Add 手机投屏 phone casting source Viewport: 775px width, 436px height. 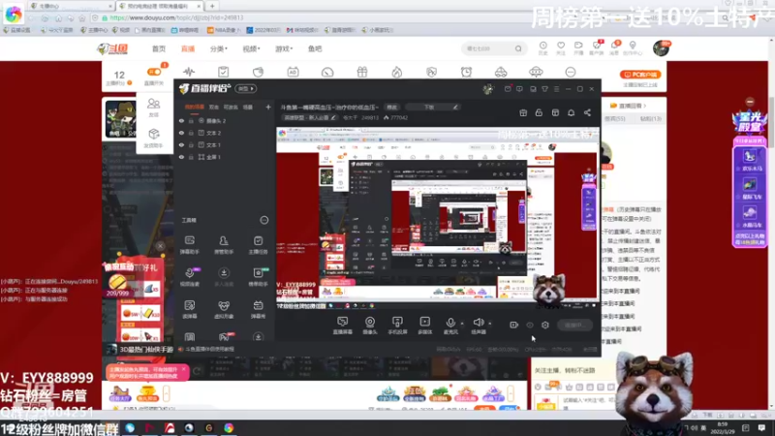[397, 326]
